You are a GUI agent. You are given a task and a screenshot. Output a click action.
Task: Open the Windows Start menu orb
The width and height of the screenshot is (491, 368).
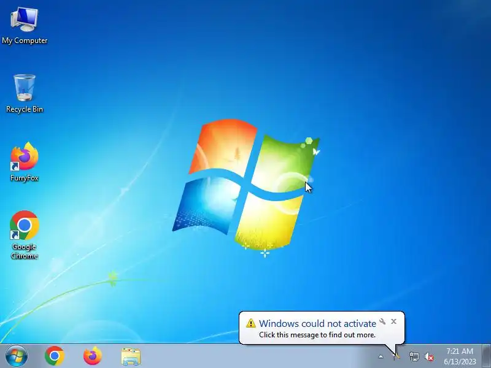pos(17,356)
